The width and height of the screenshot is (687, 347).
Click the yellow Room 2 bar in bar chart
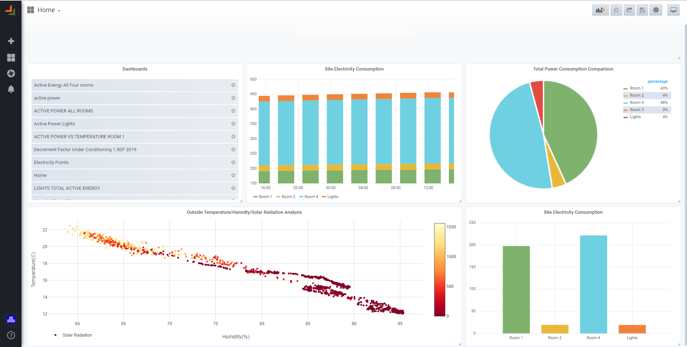pos(555,329)
